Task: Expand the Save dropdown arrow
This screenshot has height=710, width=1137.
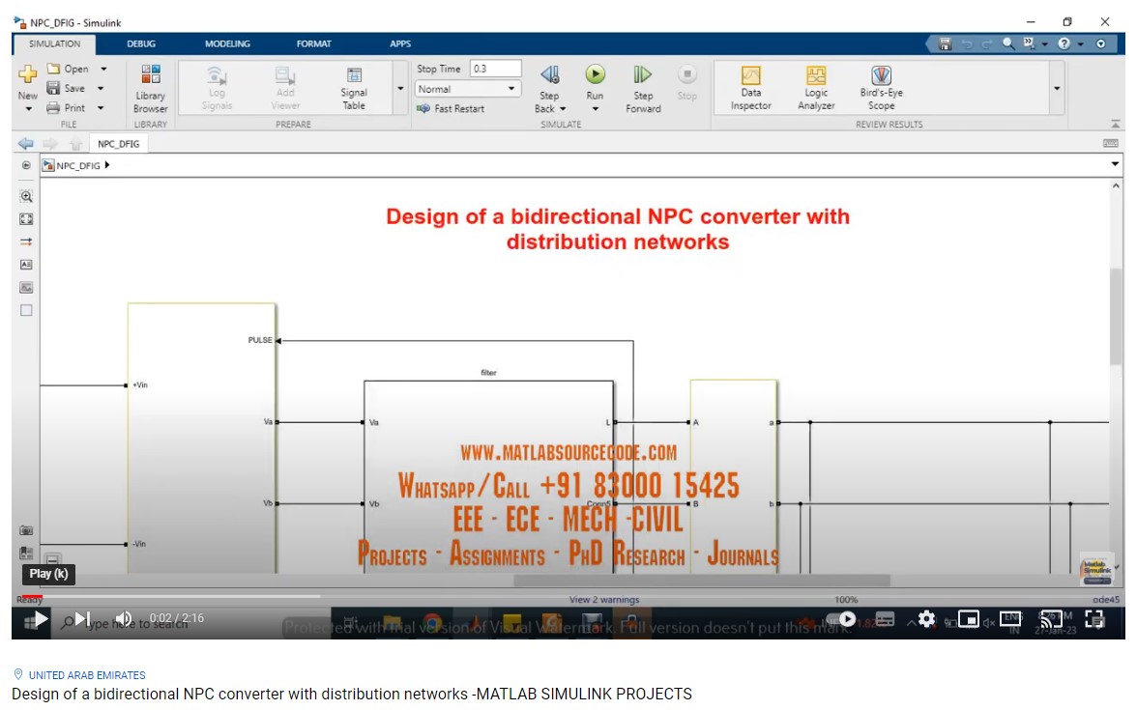Action: tap(101, 88)
